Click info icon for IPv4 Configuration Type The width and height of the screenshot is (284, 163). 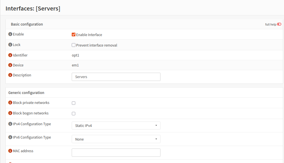pyautogui.click(x=10, y=124)
